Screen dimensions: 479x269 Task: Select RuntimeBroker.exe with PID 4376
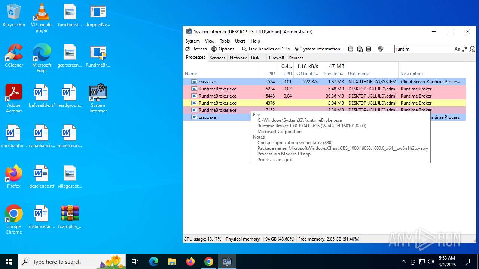pyautogui.click(x=324, y=103)
